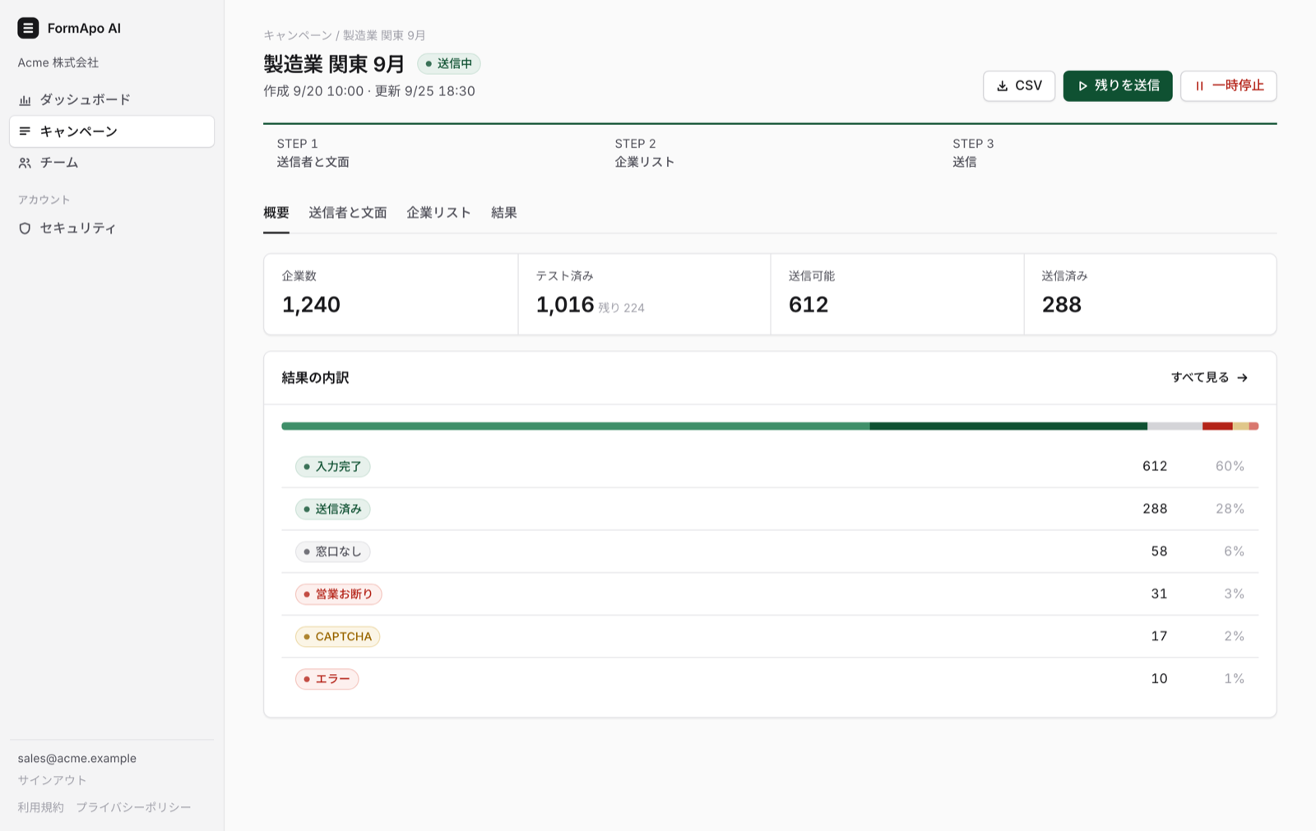Click the dashboard bar chart icon

click(25, 100)
